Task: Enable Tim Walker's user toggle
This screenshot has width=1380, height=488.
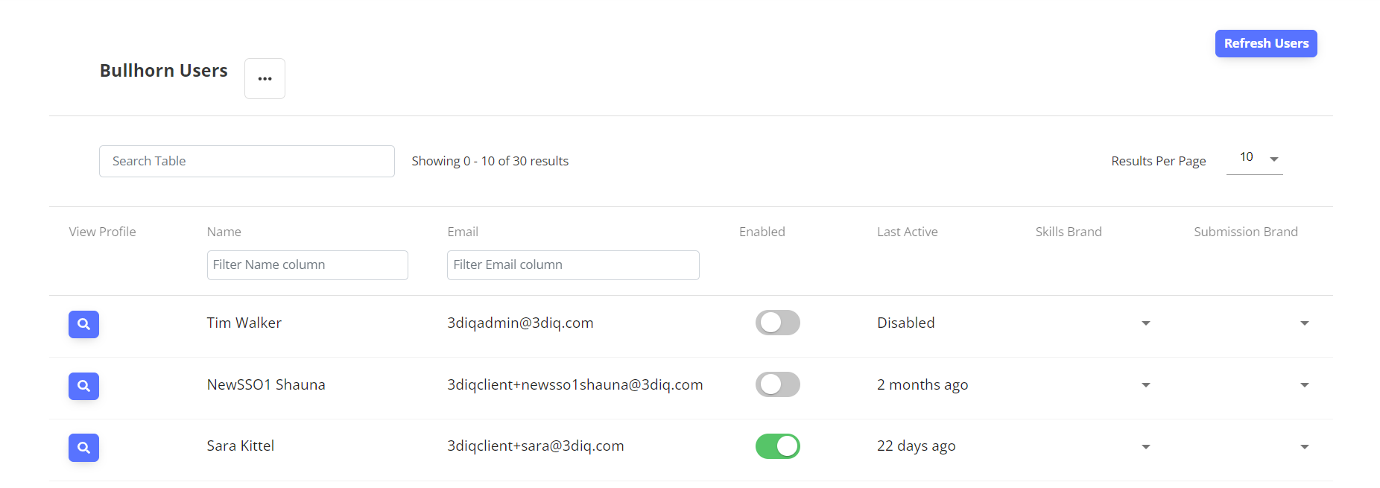Action: [x=777, y=323]
